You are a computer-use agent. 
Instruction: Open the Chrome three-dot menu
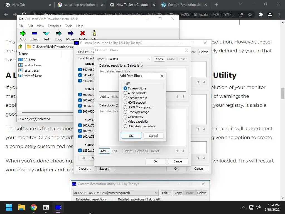279,14
